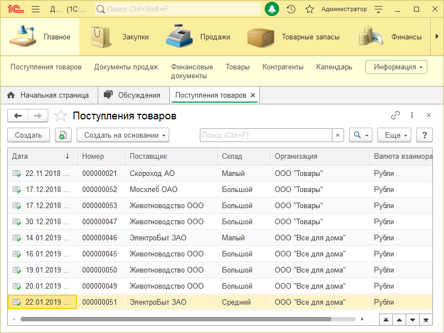Select the cell Мосхлеб ОАО
Screen dimensions: 444x333
point(171,189)
